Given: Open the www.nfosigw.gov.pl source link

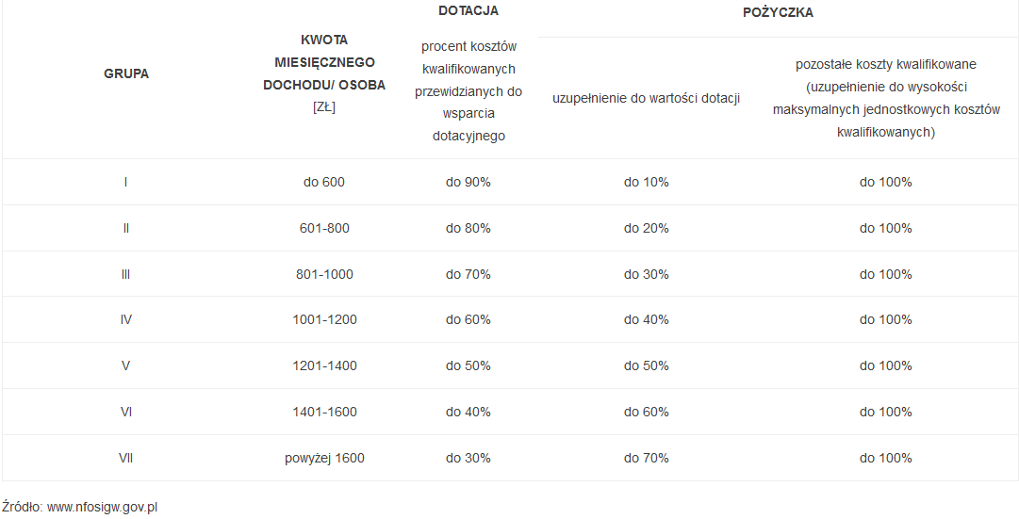Looking at the screenshot, I should click(102, 508).
